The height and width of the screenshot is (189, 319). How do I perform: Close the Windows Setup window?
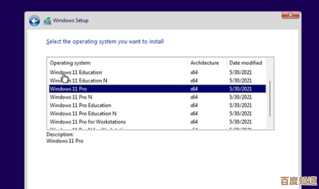pos(290,15)
